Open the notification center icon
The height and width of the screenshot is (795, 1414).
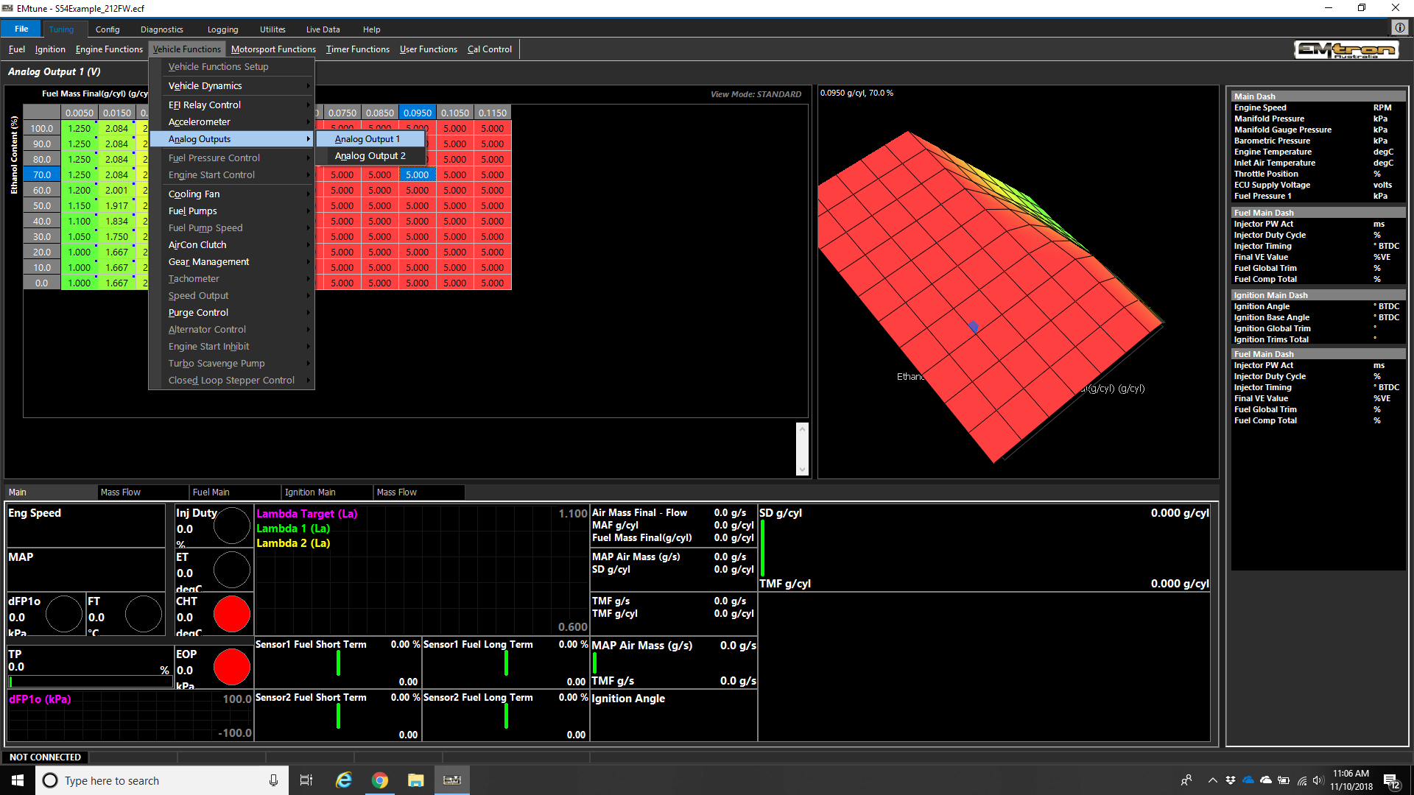click(1392, 781)
